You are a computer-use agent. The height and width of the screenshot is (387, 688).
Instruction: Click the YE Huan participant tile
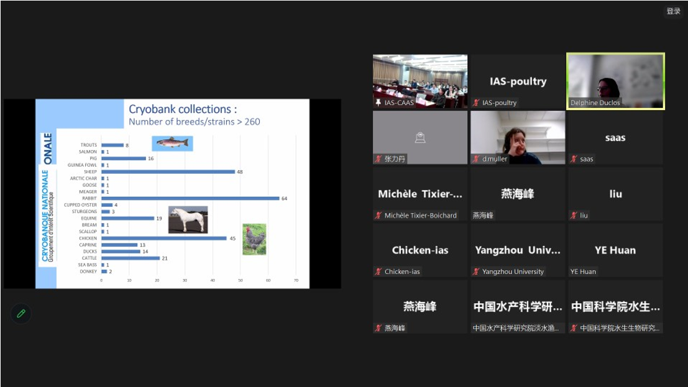click(x=615, y=250)
